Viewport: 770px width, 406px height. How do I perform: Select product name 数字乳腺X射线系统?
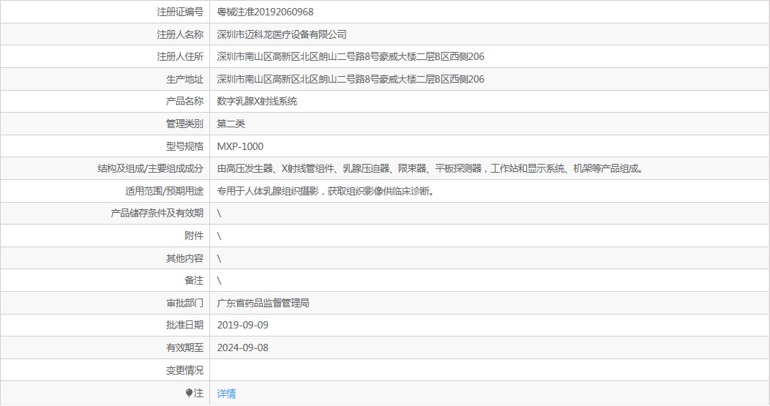tap(258, 101)
